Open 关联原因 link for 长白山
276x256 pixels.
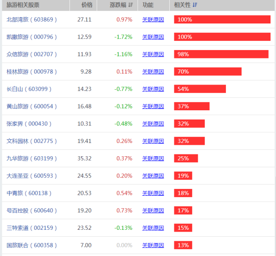[x=153, y=89]
